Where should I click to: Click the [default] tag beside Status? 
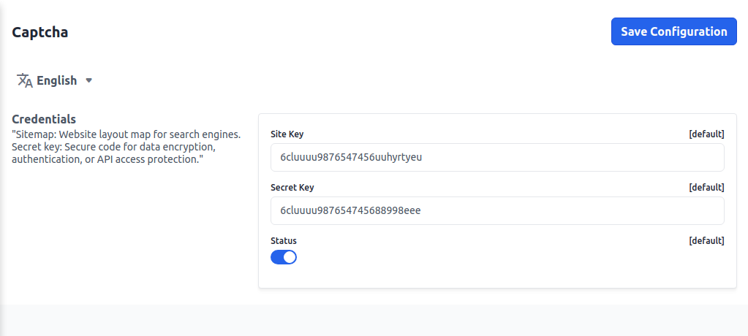(x=706, y=241)
